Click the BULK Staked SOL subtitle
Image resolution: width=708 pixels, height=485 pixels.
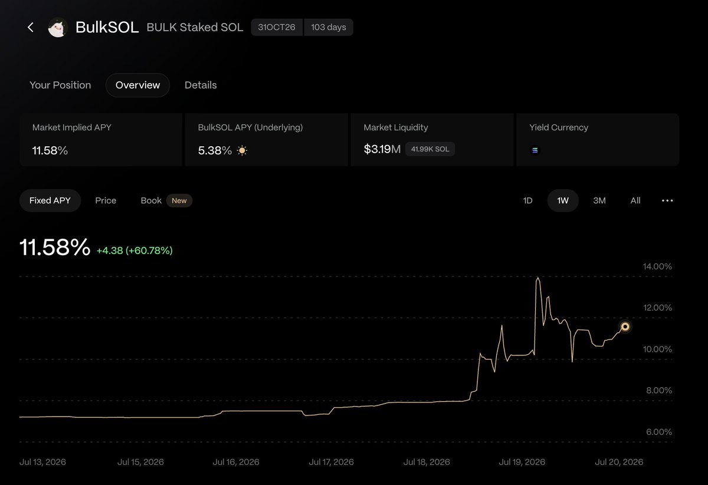(195, 27)
